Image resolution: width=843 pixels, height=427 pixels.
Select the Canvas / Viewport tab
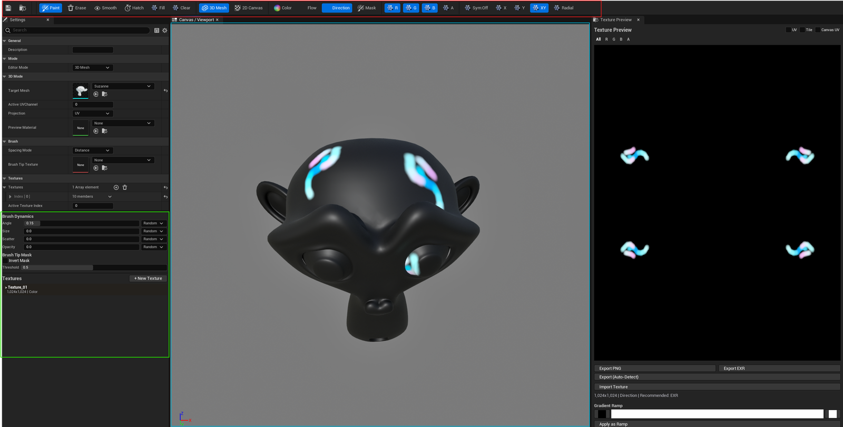(196, 20)
